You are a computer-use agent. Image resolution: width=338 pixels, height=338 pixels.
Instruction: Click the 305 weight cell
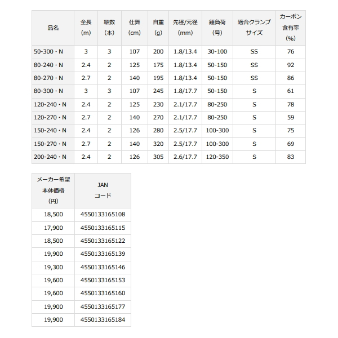click(158, 157)
